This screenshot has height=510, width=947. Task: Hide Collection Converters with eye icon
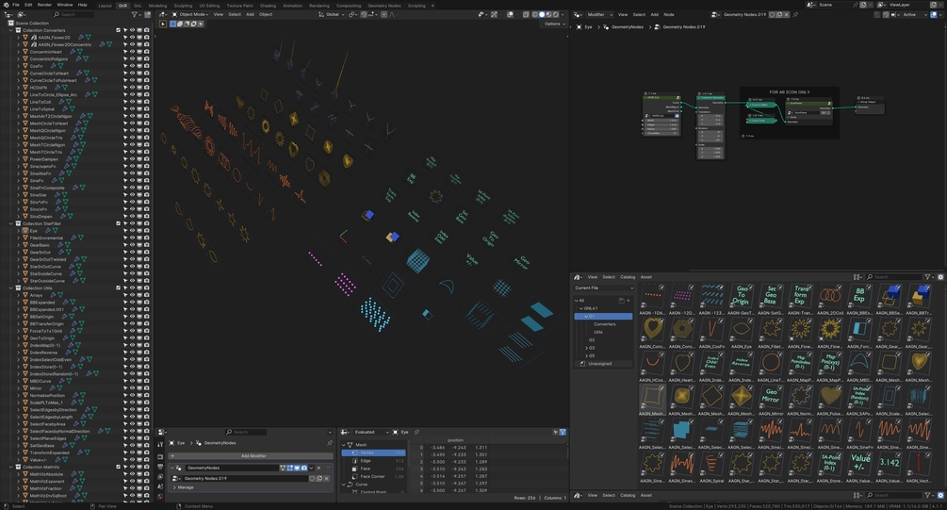pyautogui.click(x=132, y=30)
